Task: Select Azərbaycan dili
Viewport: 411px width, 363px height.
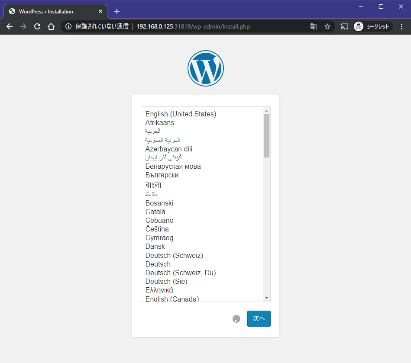Action: [x=202, y=149]
